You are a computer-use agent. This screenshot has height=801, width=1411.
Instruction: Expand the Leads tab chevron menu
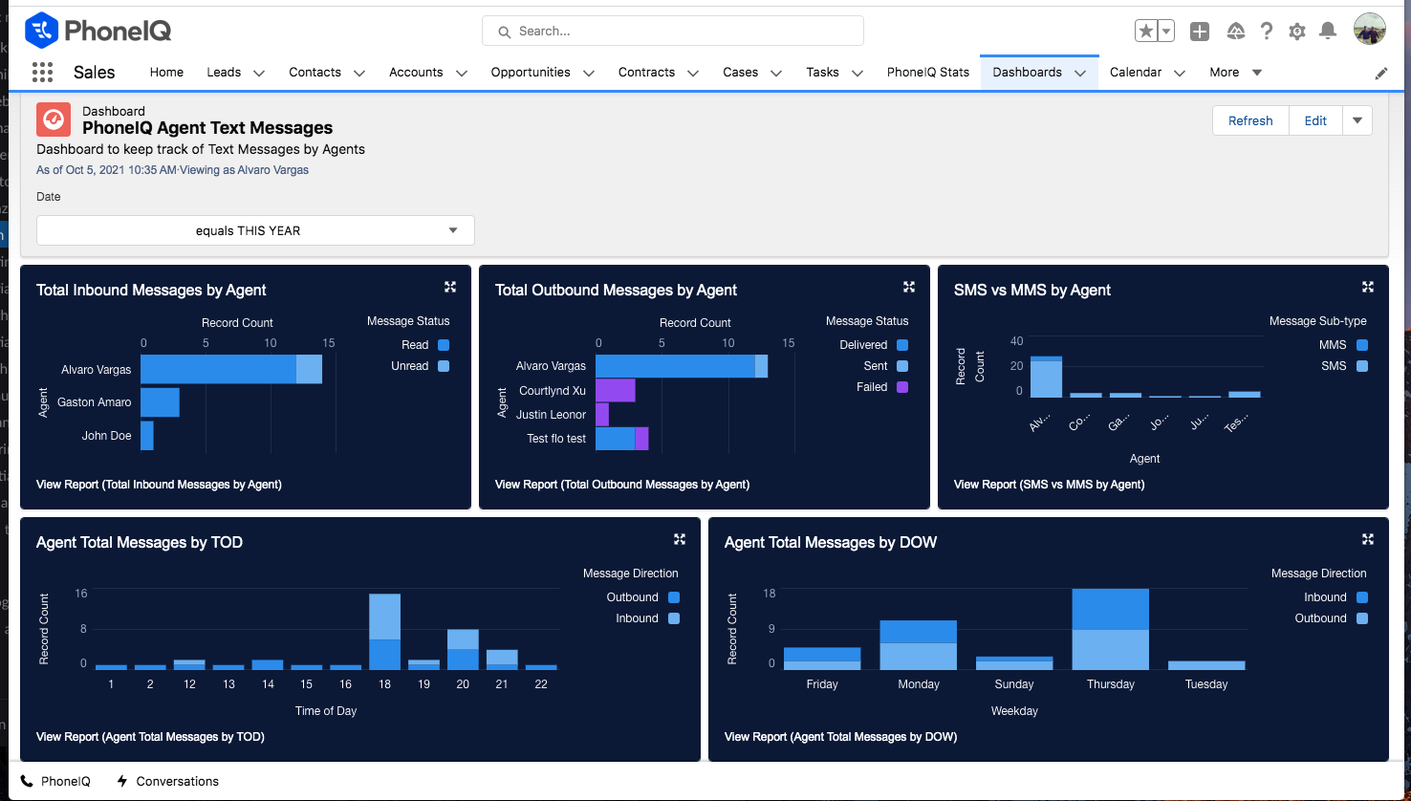[258, 73]
